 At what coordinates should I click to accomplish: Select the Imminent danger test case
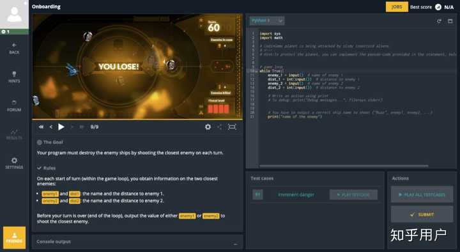click(296, 194)
